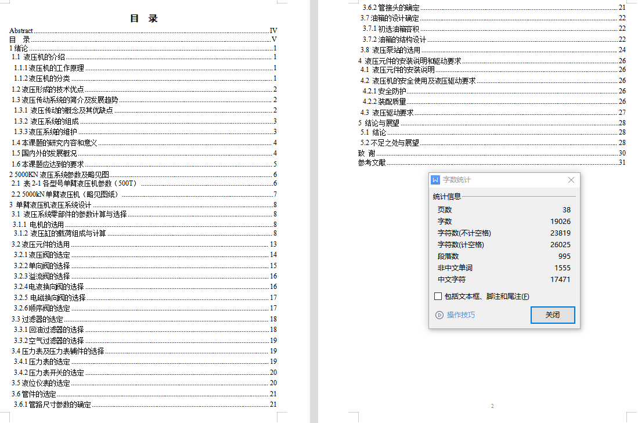The width and height of the screenshot is (638, 423).
Task: Click the '3.5 液位仪表的选定' entry
Action: point(143,383)
